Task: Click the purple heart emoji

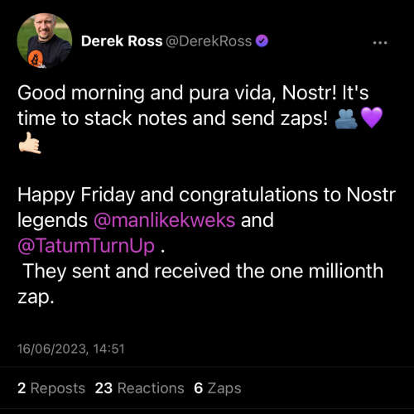Action: click(372, 118)
